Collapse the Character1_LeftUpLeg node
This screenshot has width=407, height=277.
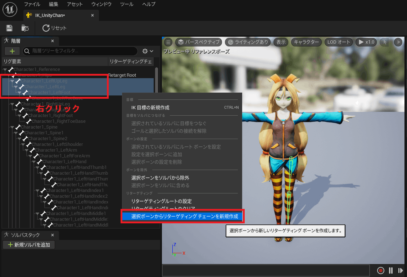click(x=12, y=81)
